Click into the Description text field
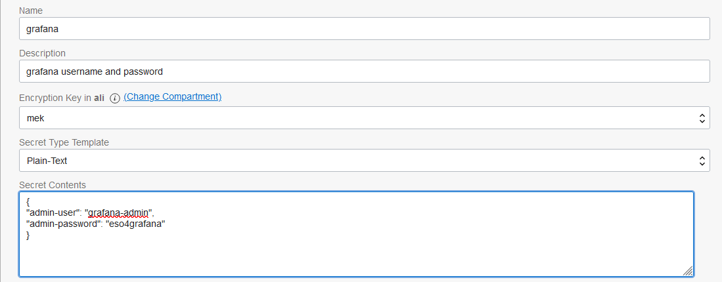The height and width of the screenshot is (282, 722). (x=364, y=71)
